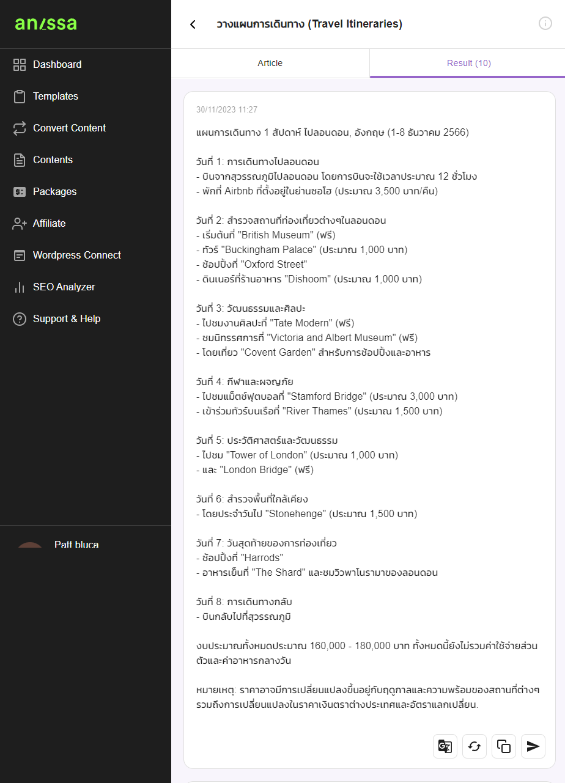Regenerate result with the refresh icon
565x783 pixels.
tap(475, 746)
